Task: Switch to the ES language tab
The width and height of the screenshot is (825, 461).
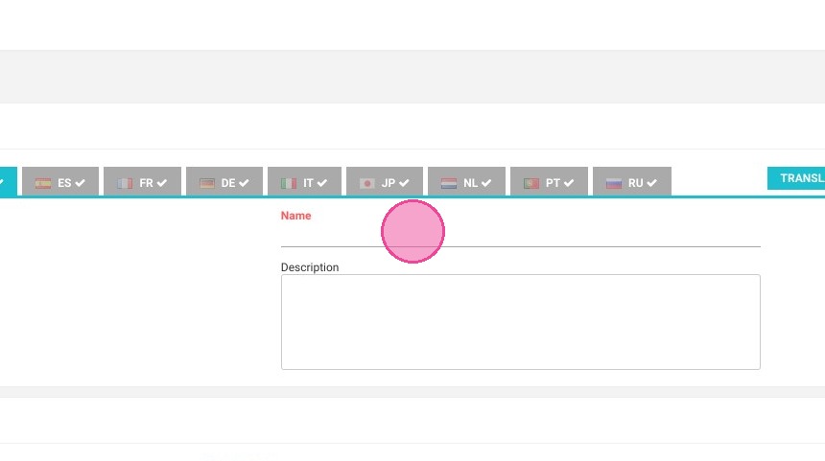Action: 60,181
